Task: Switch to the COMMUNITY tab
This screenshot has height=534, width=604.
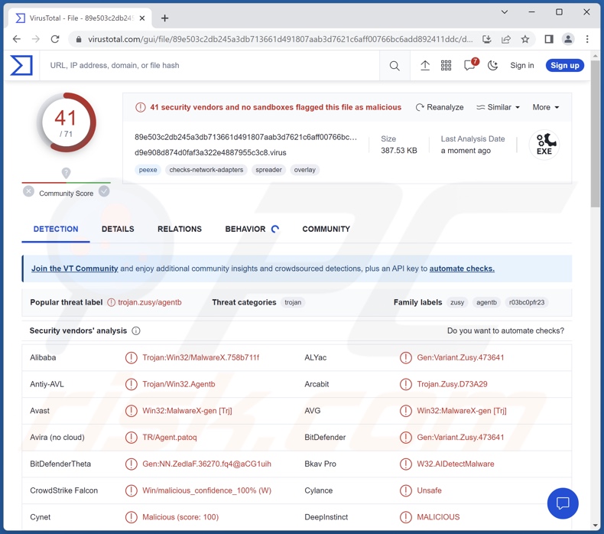Action: (x=326, y=229)
